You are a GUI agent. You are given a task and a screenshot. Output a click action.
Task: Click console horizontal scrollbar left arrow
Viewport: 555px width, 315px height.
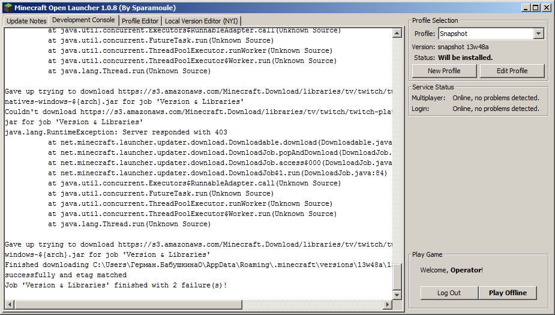click(x=10, y=304)
